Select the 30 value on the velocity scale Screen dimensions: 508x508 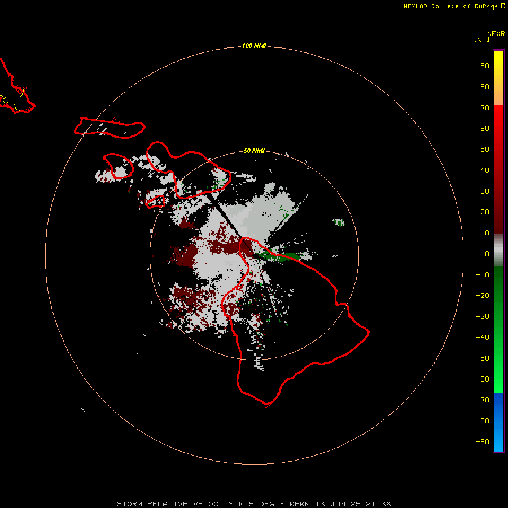pos(485,191)
